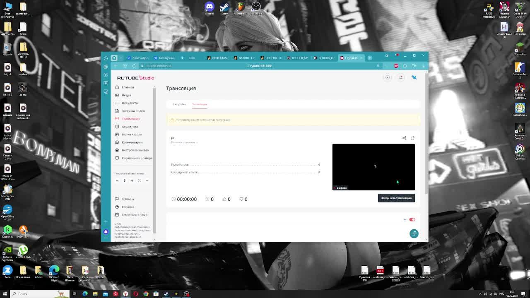Screen dimensions: 530x298
Task: Click the plus social link icon
Action: pos(147,180)
